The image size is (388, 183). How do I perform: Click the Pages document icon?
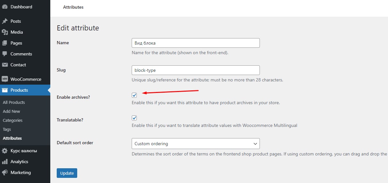point(5,43)
